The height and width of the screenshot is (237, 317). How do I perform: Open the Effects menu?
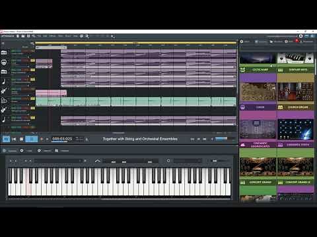coord(52,36)
